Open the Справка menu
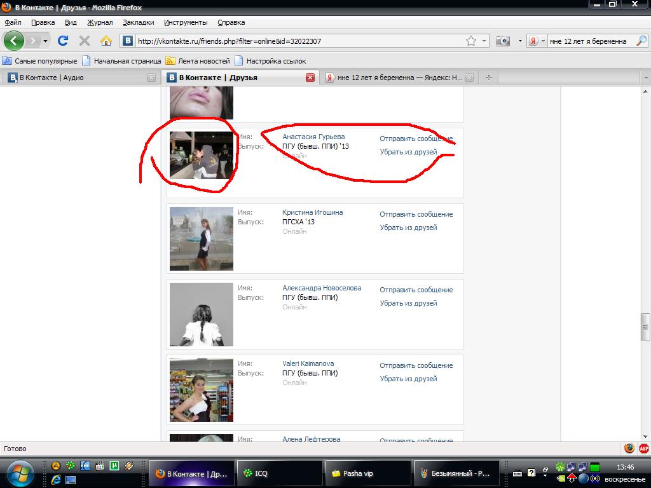 (x=231, y=22)
